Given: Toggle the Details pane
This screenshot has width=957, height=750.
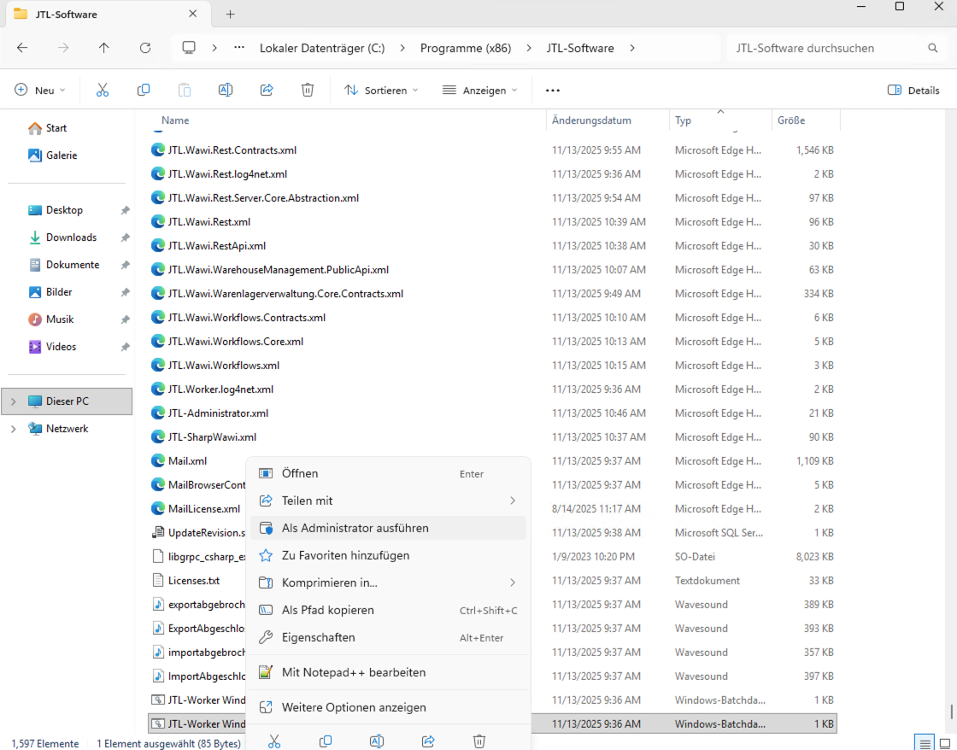Looking at the screenshot, I should pos(913,91).
